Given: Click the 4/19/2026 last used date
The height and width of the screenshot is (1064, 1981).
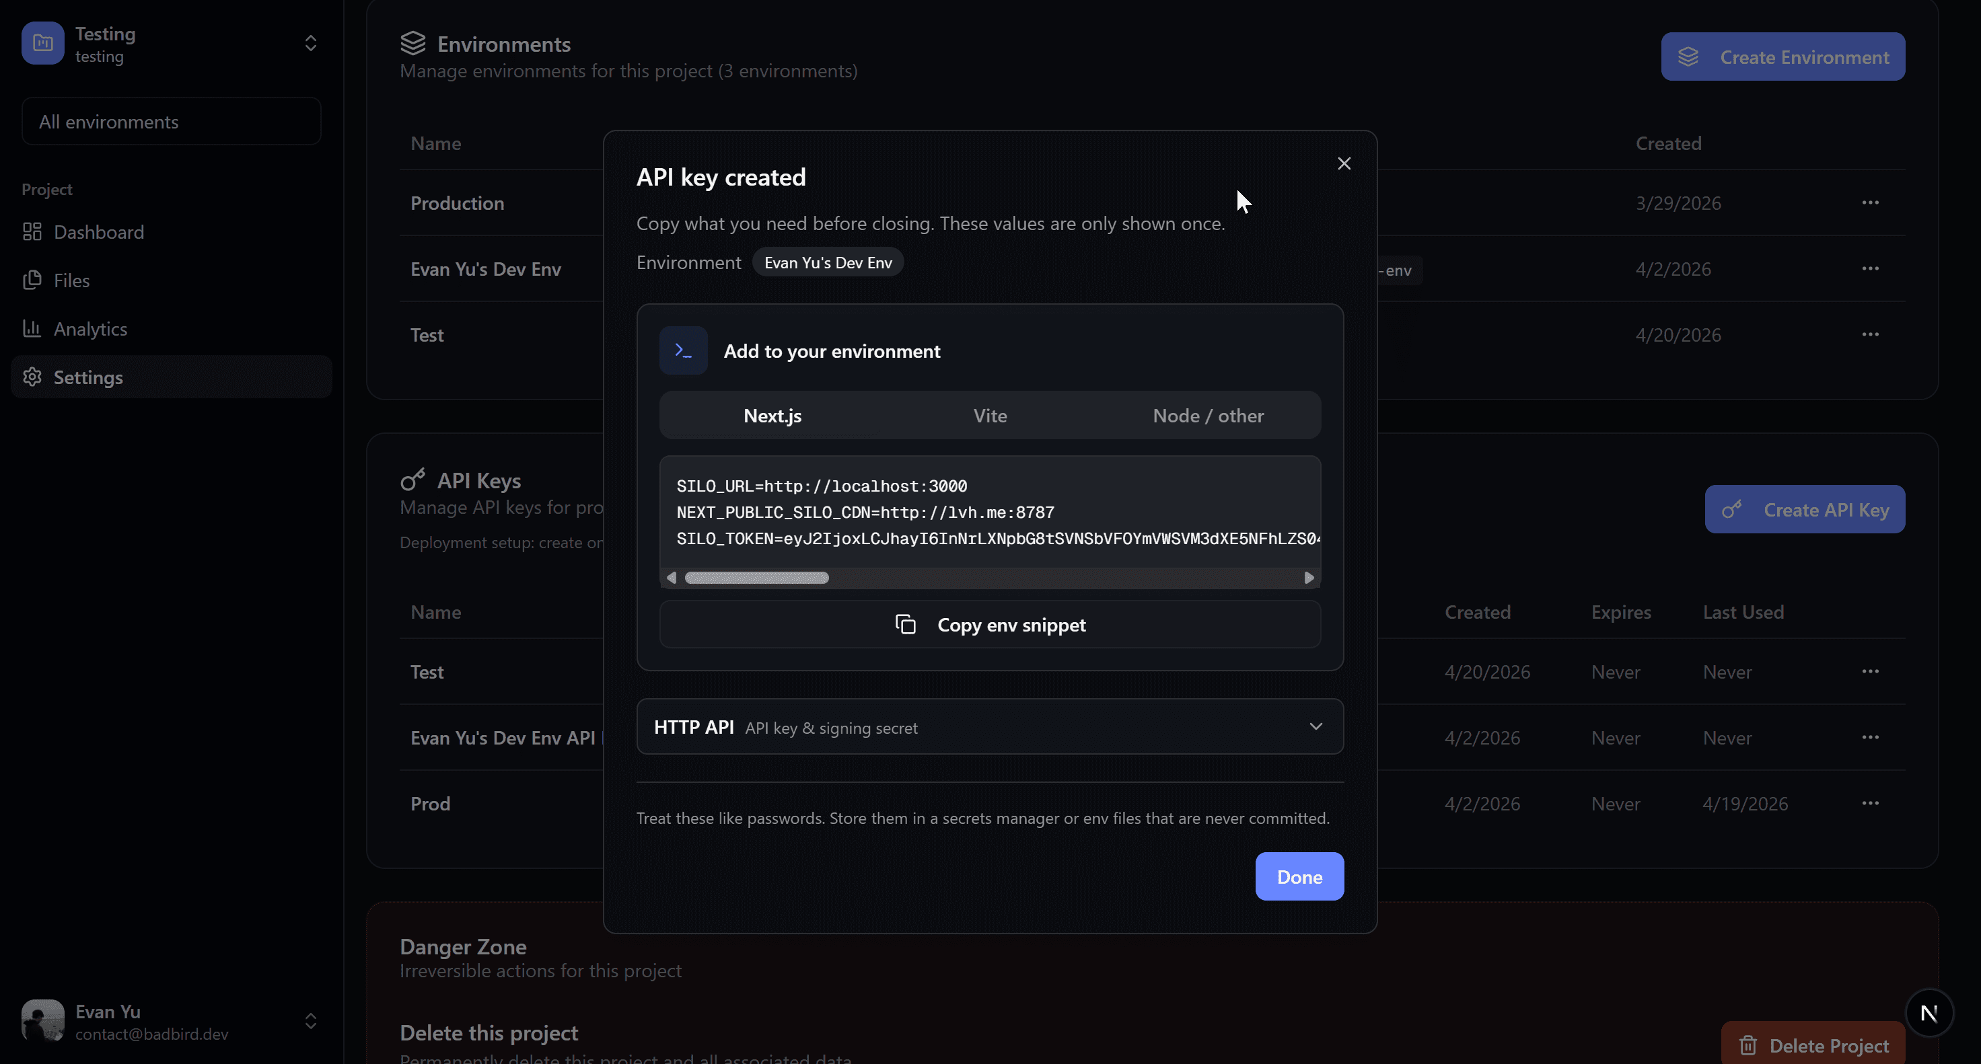Looking at the screenshot, I should point(1745,804).
